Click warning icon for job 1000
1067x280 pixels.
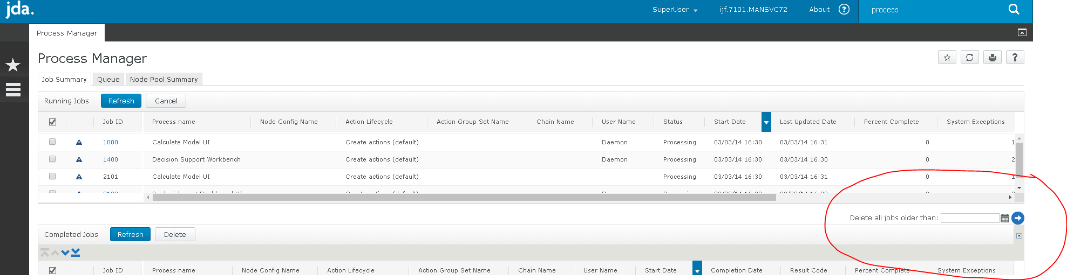pos(79,143)
